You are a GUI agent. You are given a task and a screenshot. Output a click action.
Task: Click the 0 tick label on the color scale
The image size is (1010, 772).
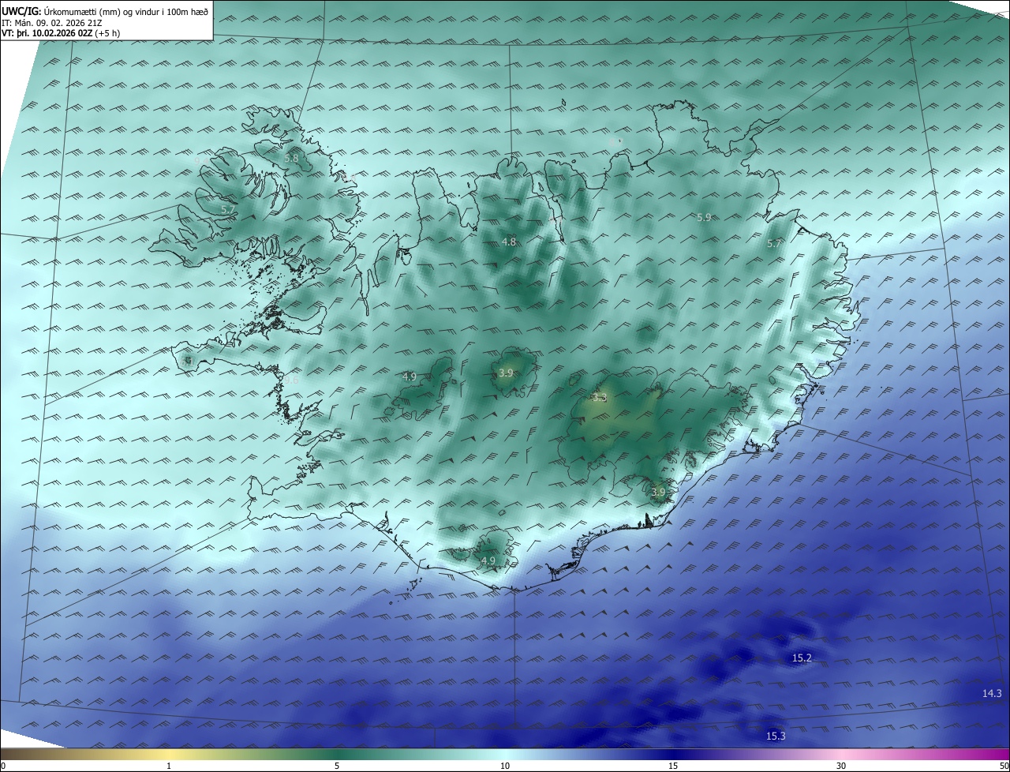pos(3,766)
